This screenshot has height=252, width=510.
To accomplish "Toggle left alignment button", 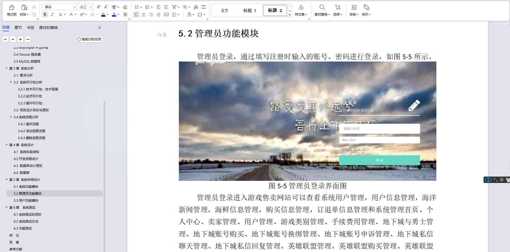I will [136, 14].
